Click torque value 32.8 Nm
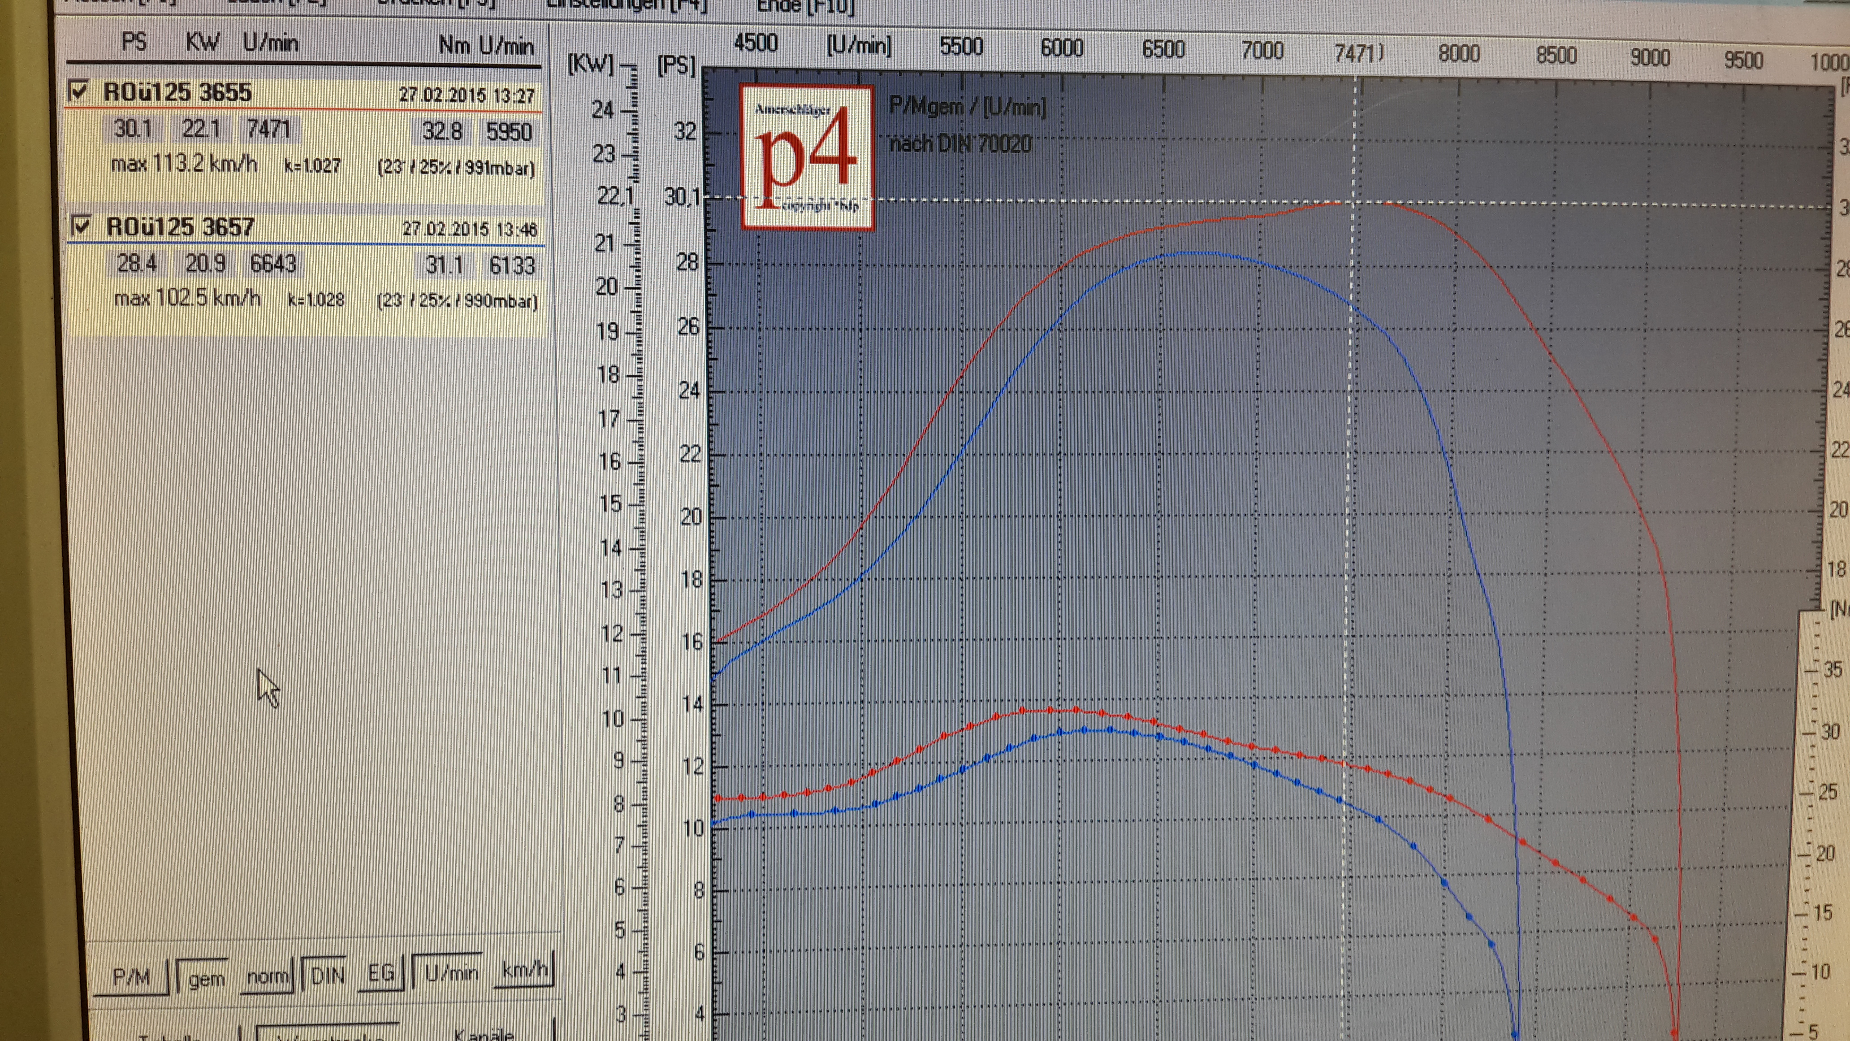 pos(442,131)
